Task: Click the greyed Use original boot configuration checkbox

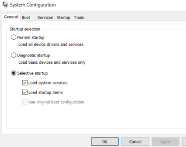Action: [25, 102]
